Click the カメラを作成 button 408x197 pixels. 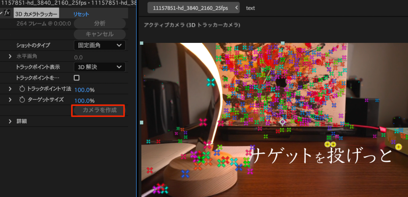[x=99, y=110]
